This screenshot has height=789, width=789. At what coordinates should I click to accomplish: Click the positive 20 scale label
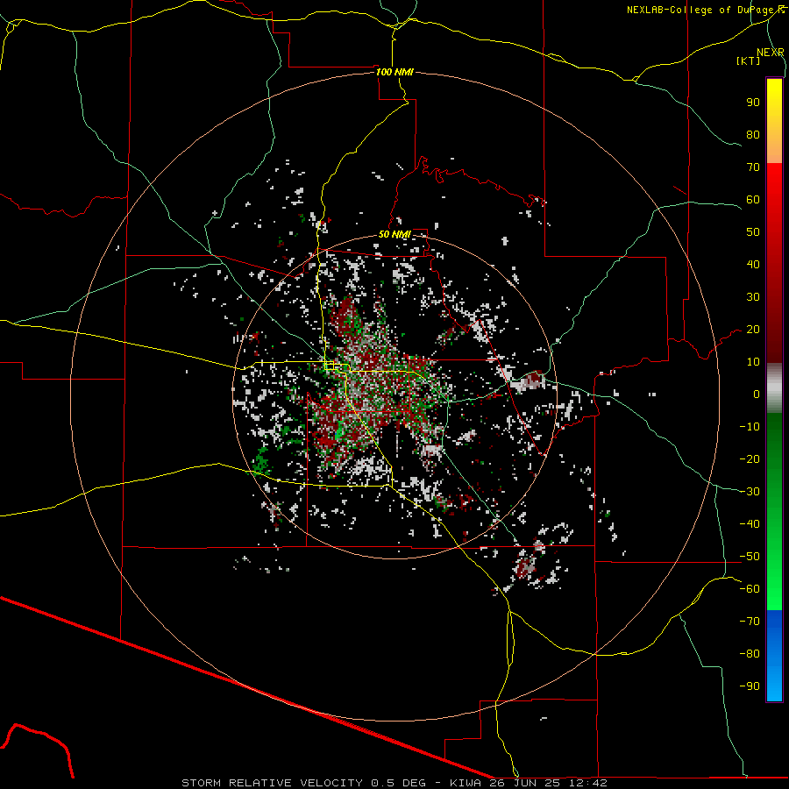click(753, 329)
